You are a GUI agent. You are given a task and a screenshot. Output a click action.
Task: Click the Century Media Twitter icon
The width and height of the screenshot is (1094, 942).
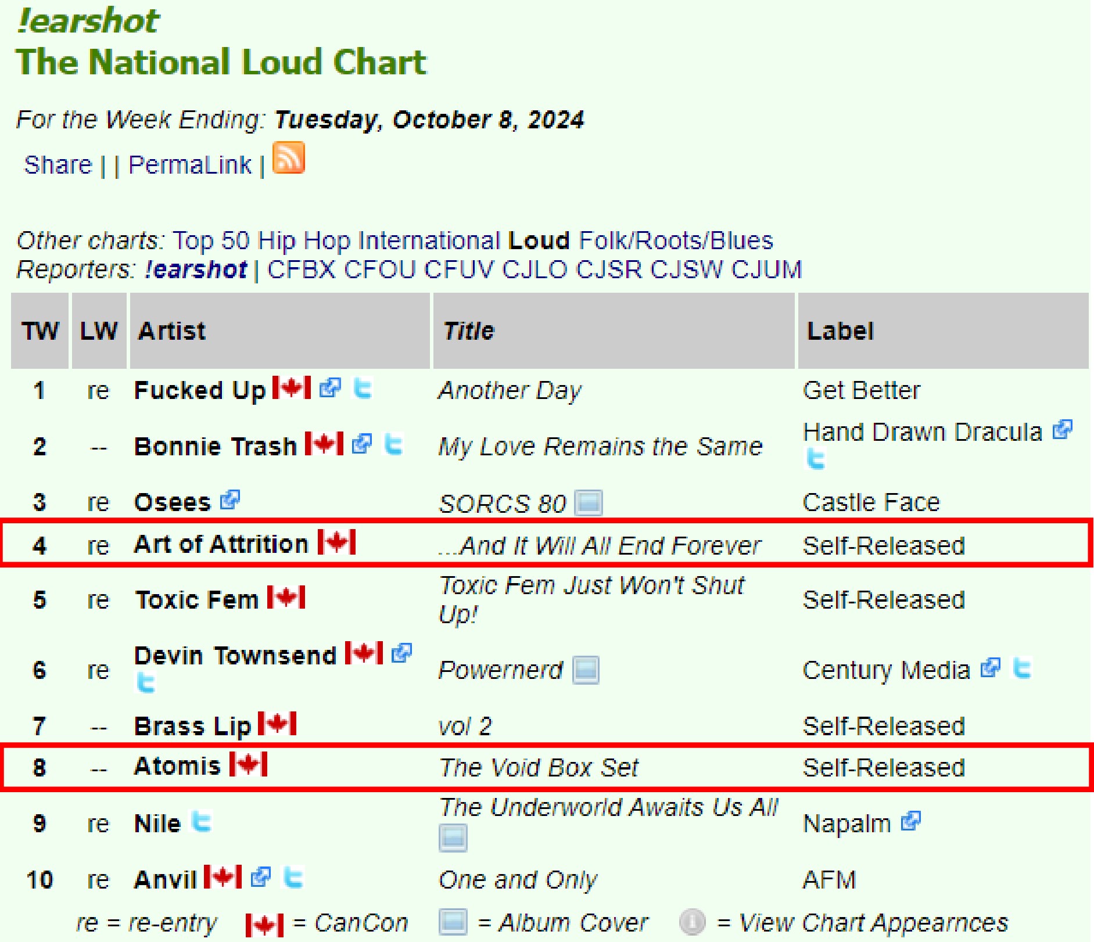1022,668
